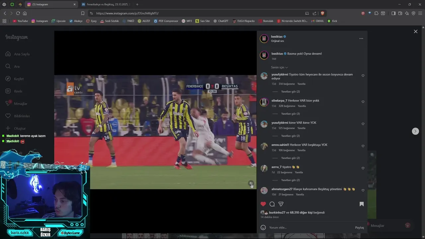The width and height of the screenshot is (425, 239).
Task: Click the match video to pause
Action: pos(155,132)
